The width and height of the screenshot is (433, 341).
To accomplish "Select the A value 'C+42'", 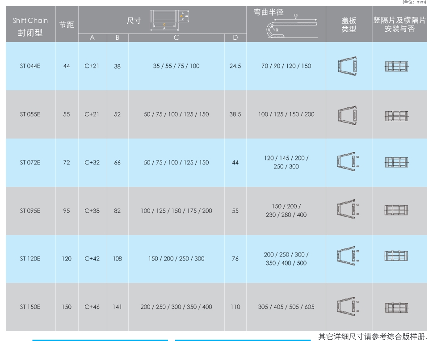I will click(92, 259).
